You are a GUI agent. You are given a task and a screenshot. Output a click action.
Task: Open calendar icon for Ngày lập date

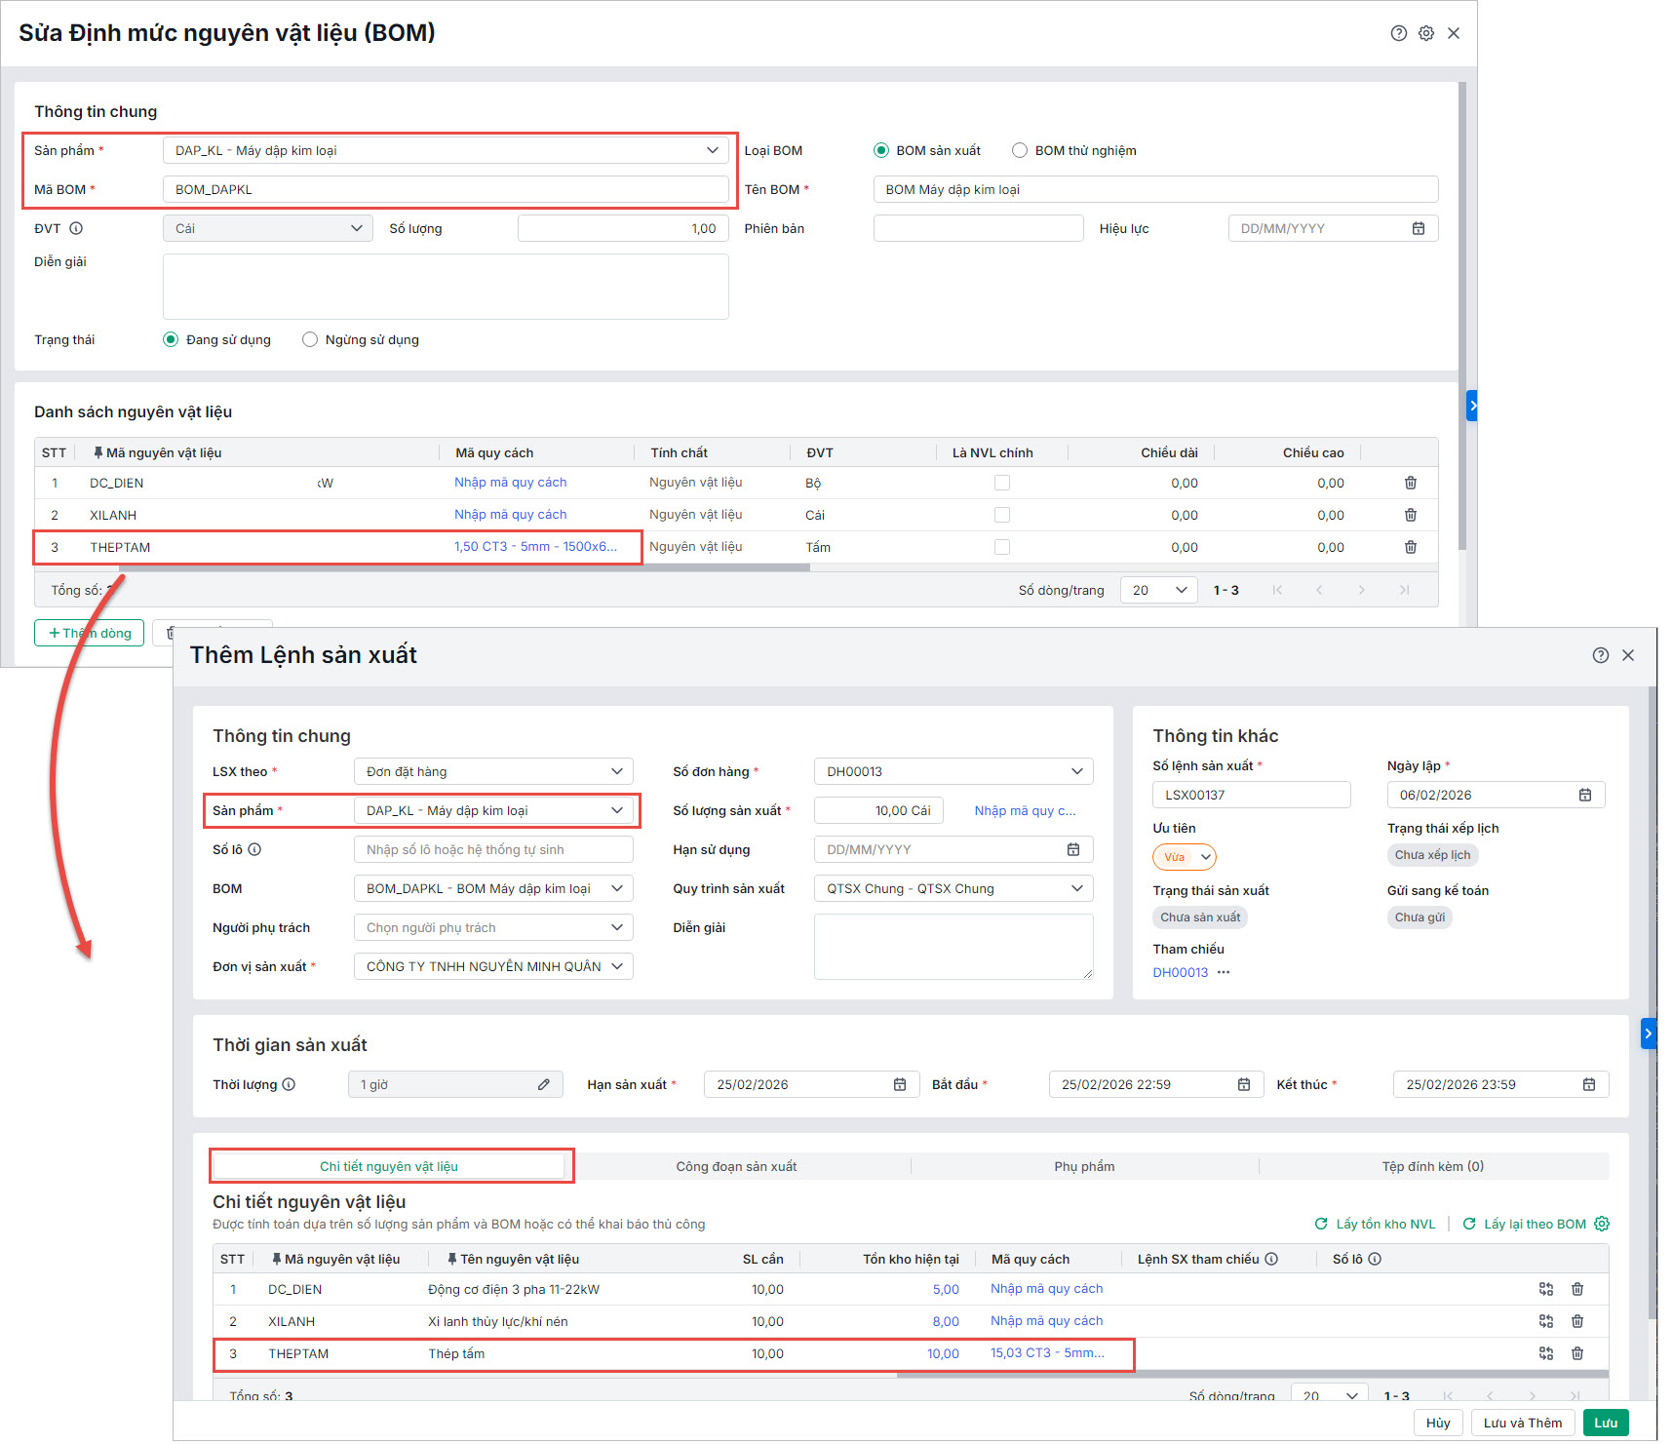(x=1584, y=795)
